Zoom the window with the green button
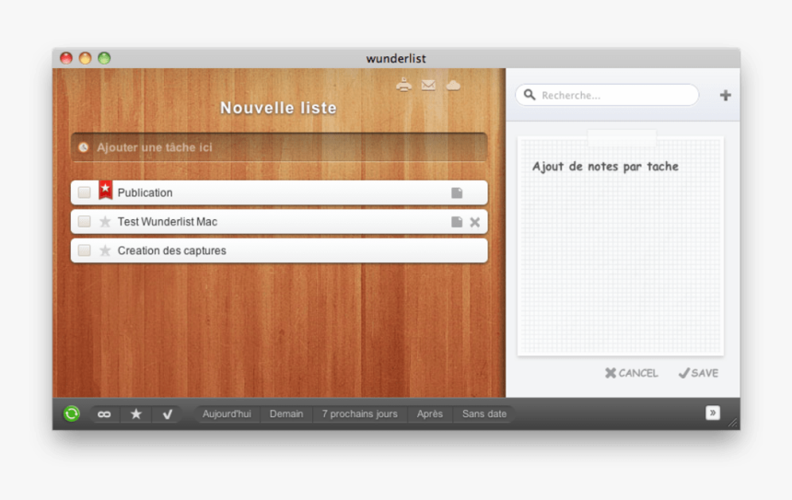The width and height of the screenshot is (792, 500). click(104, 58)
